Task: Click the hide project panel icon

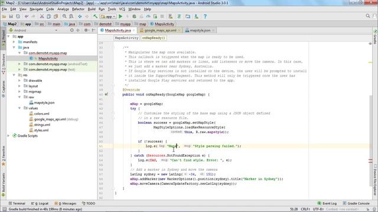Action: pos(93,30)
